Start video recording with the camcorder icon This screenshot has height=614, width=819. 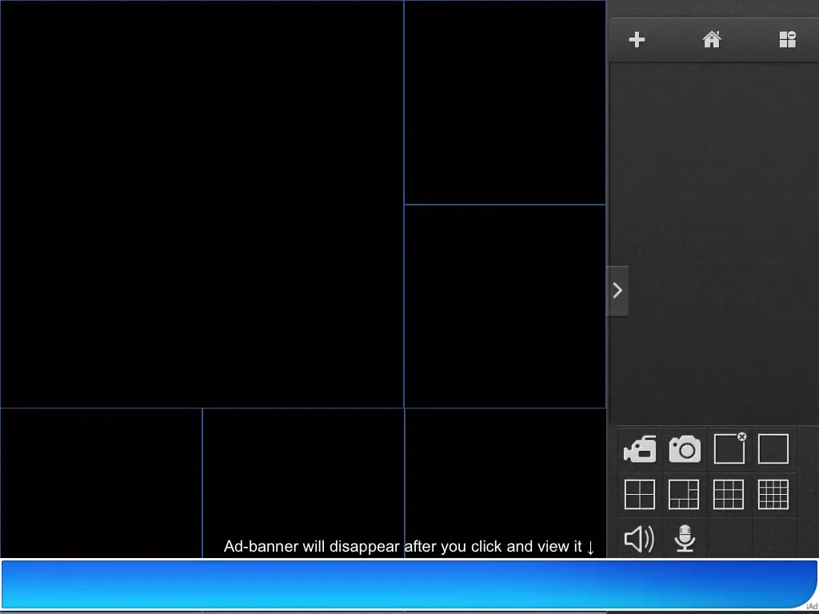pos(640,449)
